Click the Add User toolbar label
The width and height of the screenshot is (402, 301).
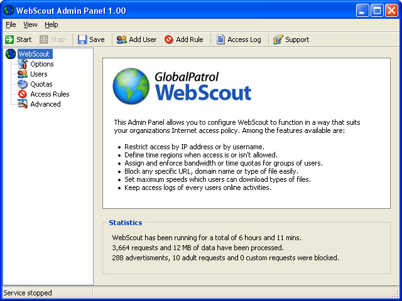(143, 40)
